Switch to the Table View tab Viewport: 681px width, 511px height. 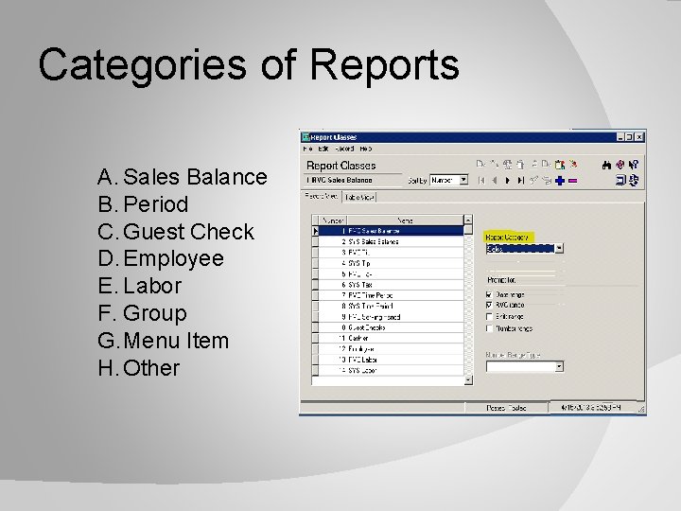pyautogui.click(x=359, y=197)
